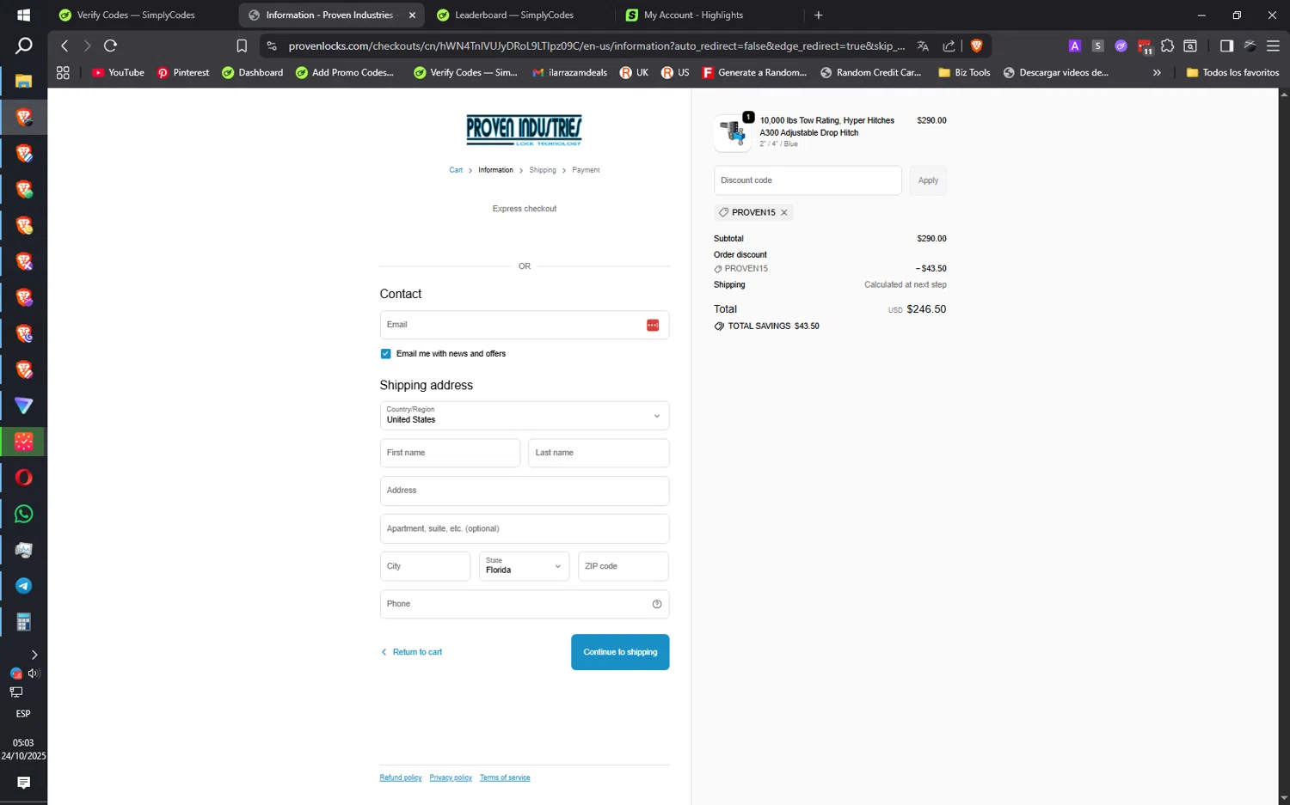The height and width of the screenshot is (805, 1290).
Task: Reload the checkout page
Action: click(110, 46)
